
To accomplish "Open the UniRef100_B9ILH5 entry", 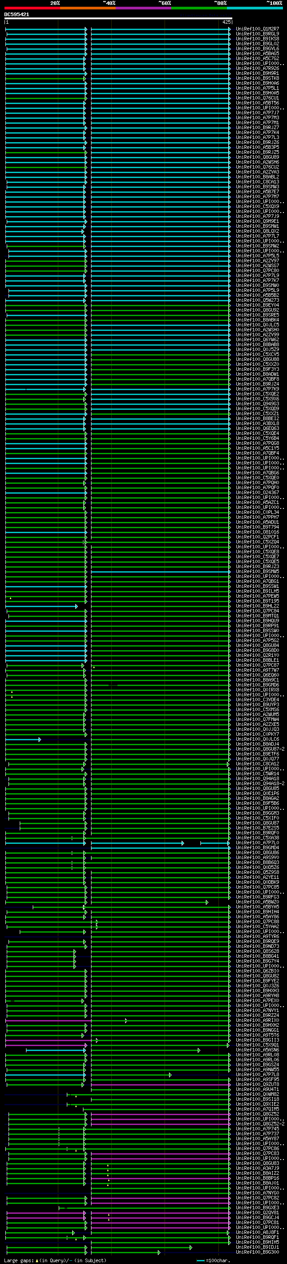I will 257,591.
